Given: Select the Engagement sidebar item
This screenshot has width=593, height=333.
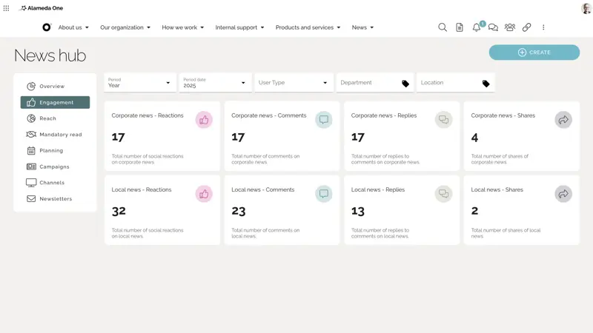Looking at the screenshot, I should click(55, 102).
